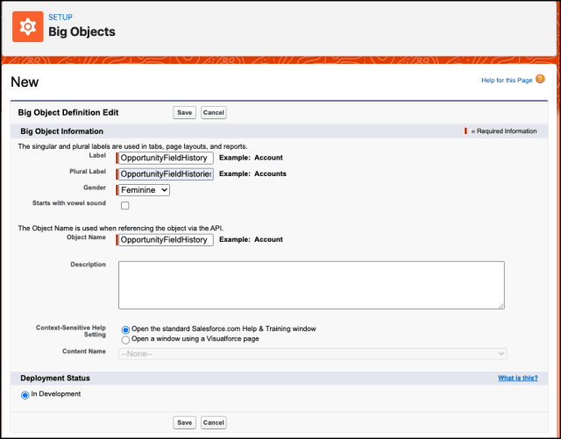561x439 pixels.
Task: Select the In Development radio button
Action: (25, 394)
